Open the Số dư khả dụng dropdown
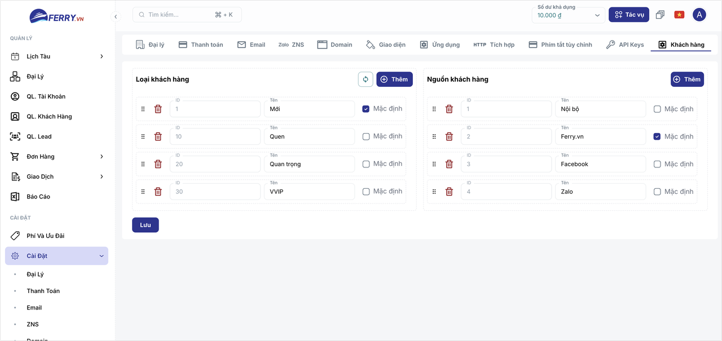The image size is (722, 341). pos(569,15)
